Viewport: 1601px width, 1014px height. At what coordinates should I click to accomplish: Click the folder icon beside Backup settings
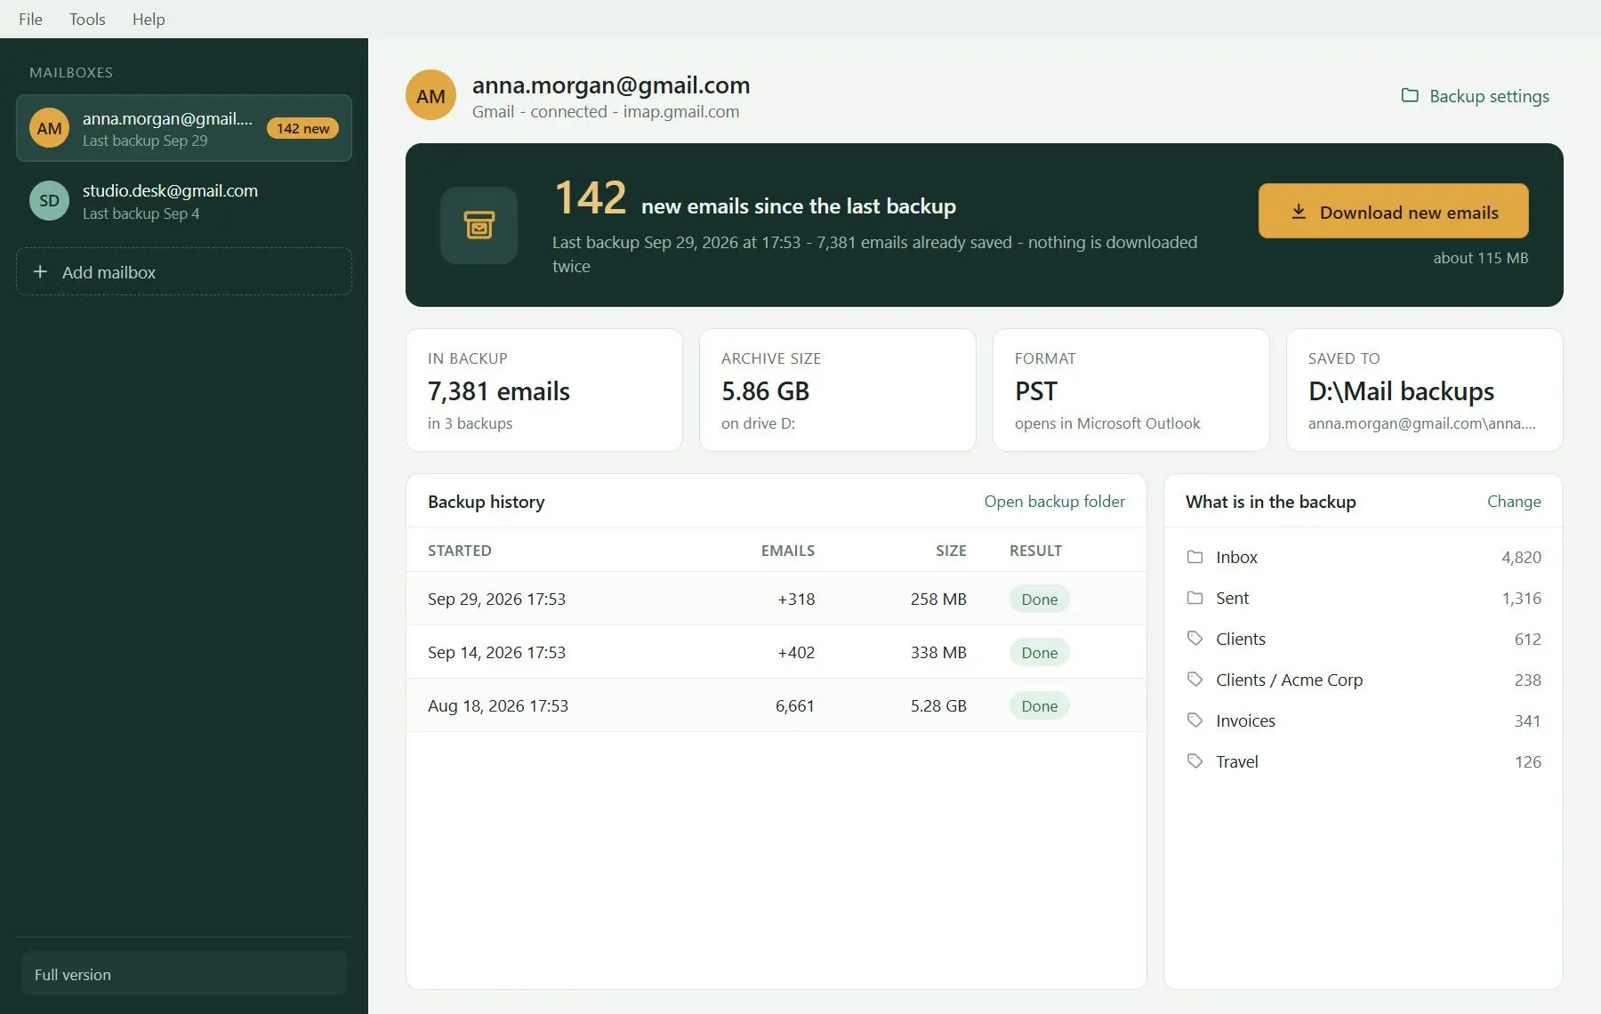[1410, 95]
